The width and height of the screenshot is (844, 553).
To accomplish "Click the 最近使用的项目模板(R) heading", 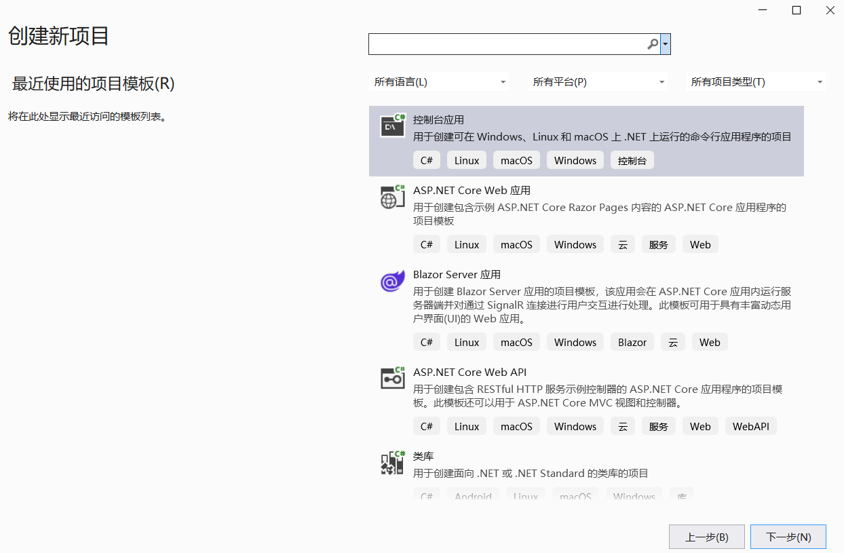I will coord(94,83).
